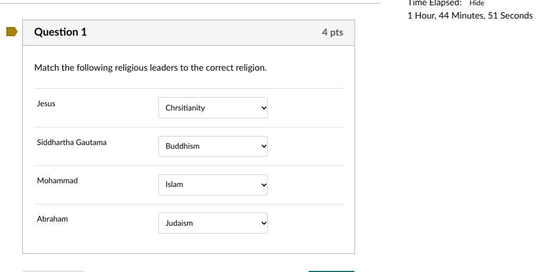This screenshot has width=539, height=272.
Task: Click the chevron arrow on Islam dropdown
Action: pyautogui.click(x=264, y=185)
